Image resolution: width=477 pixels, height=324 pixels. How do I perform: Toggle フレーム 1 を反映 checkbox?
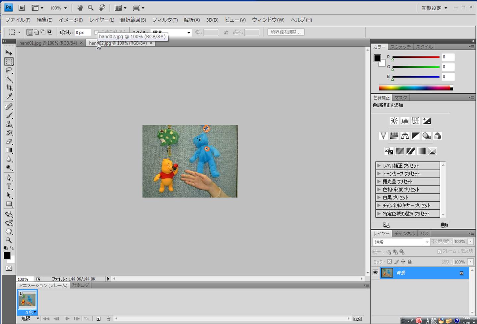pos(439,251)
